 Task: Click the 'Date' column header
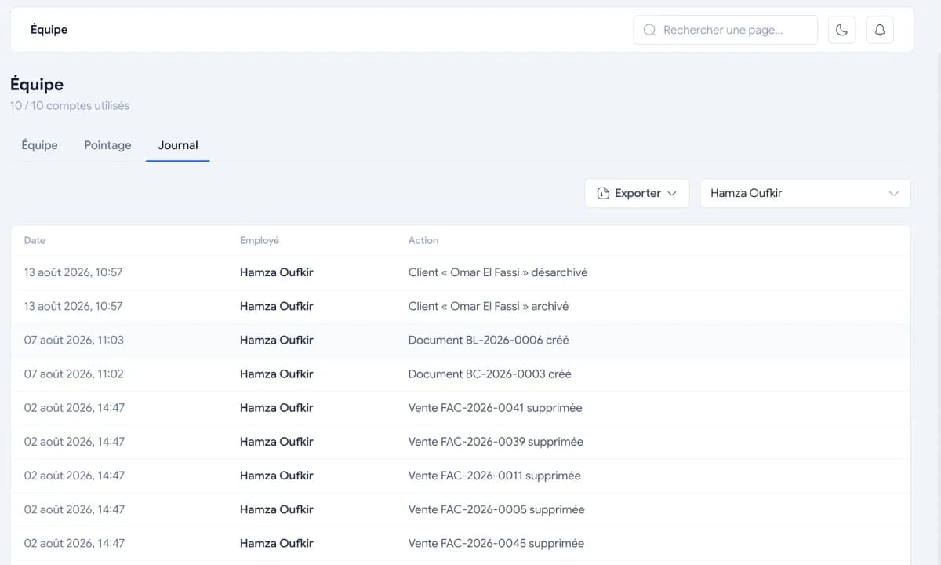[x=35, y=240]
